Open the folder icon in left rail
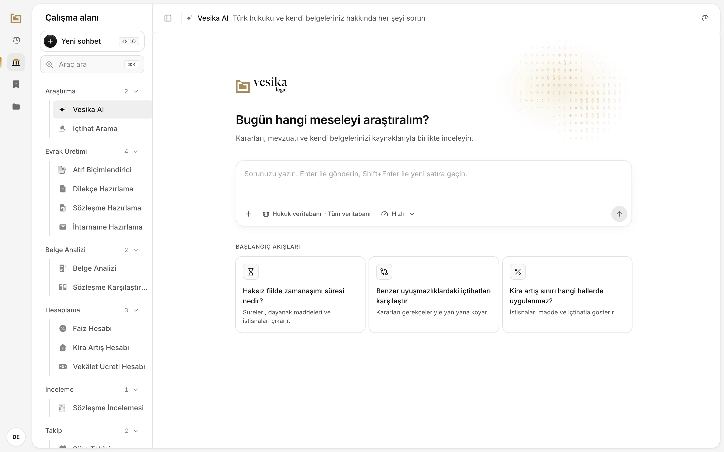The height and width of the screenshot is (452, 724). point(16,106)
